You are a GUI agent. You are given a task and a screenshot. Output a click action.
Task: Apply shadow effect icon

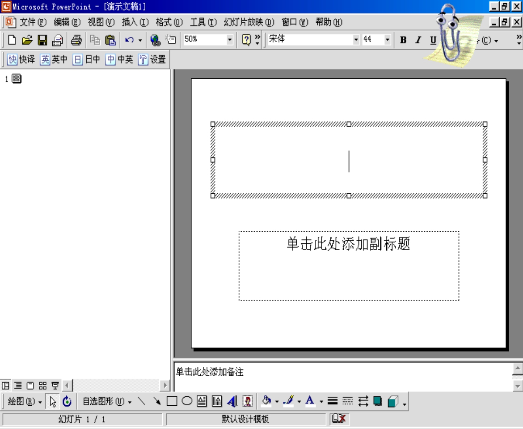[x=378, y=401]
